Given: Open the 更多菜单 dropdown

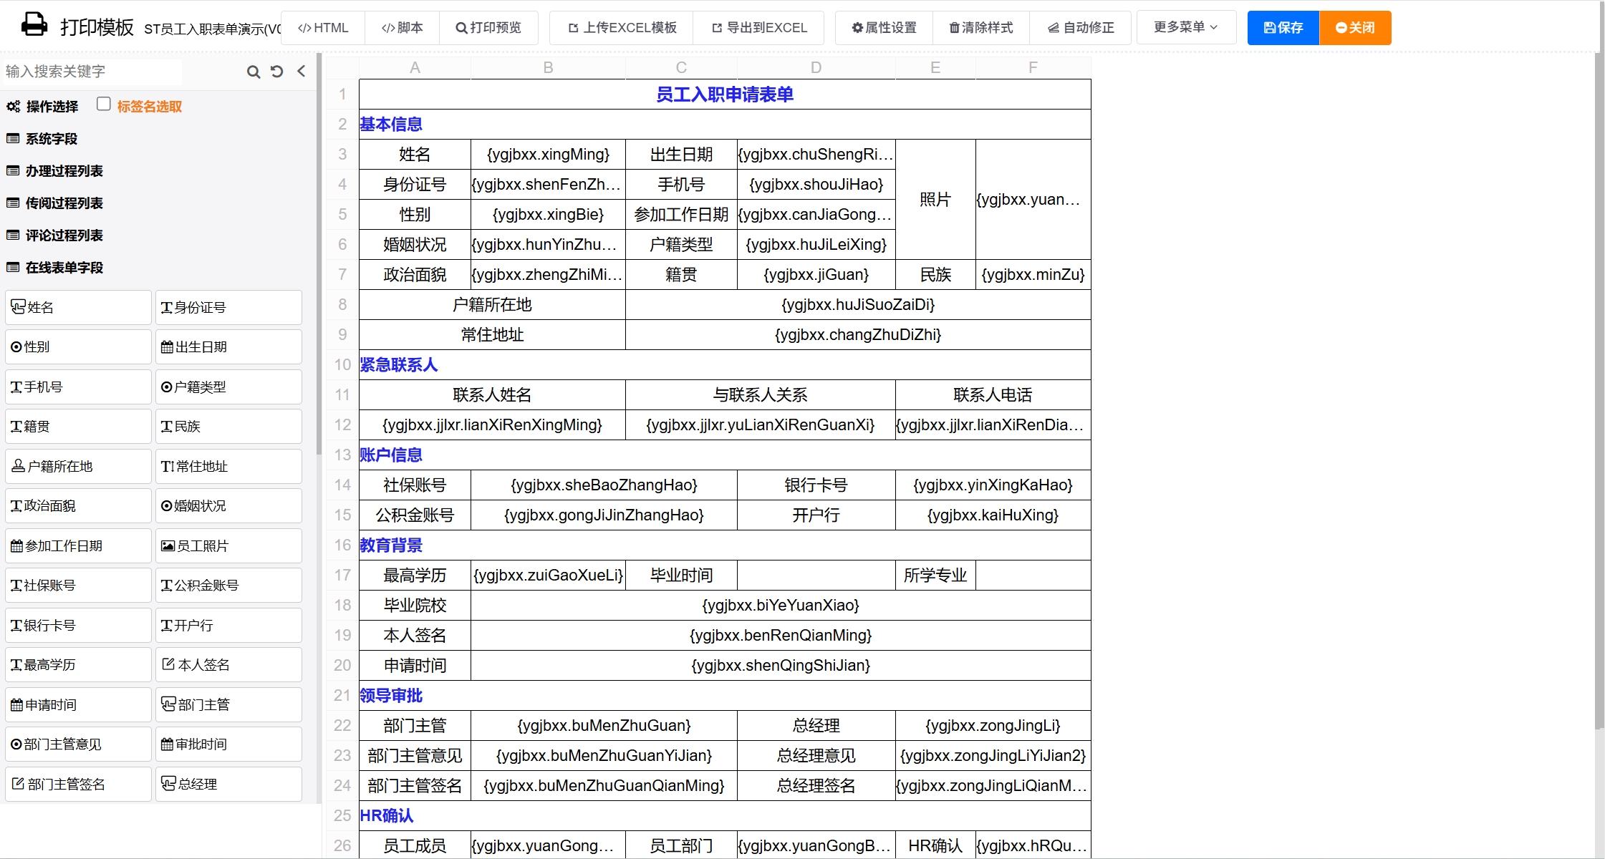Looking at the screenshot, I should tap(1185, 27).
